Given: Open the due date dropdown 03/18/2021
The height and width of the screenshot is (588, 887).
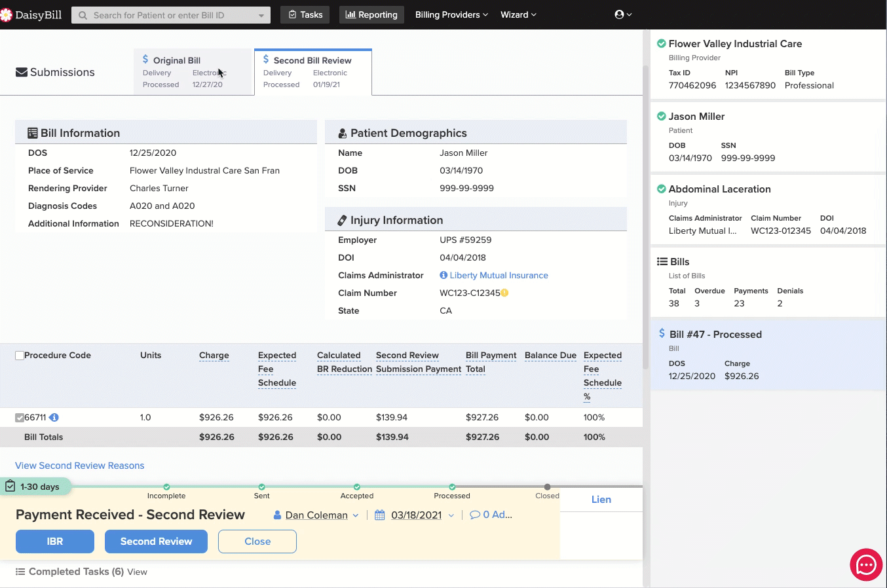Looking at the screenshot, I should (x=451, y=515).
